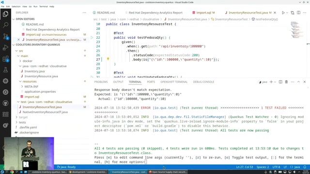
Task: Open the Testing flask view
Action: coord(5,70)
